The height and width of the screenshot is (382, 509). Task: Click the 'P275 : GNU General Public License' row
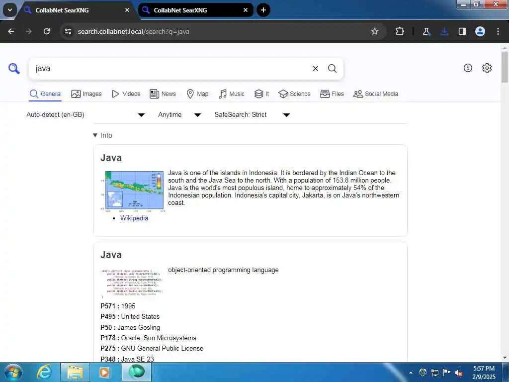click(x=152, y=349)
